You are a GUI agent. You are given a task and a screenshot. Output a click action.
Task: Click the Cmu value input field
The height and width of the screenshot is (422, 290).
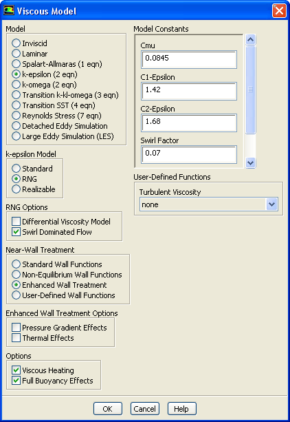[189, 59]
